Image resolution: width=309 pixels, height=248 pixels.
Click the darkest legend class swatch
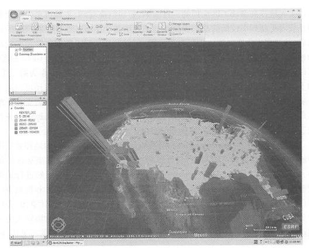click(x=16, y=132)
